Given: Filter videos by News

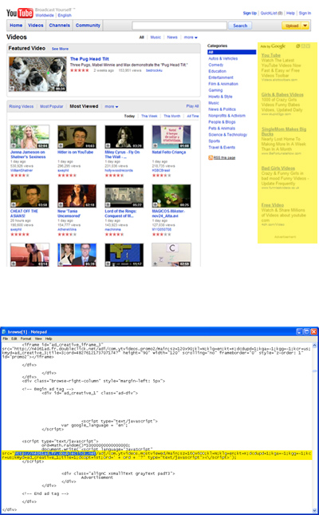Looking at the screenshot, I should click(172, 38).
